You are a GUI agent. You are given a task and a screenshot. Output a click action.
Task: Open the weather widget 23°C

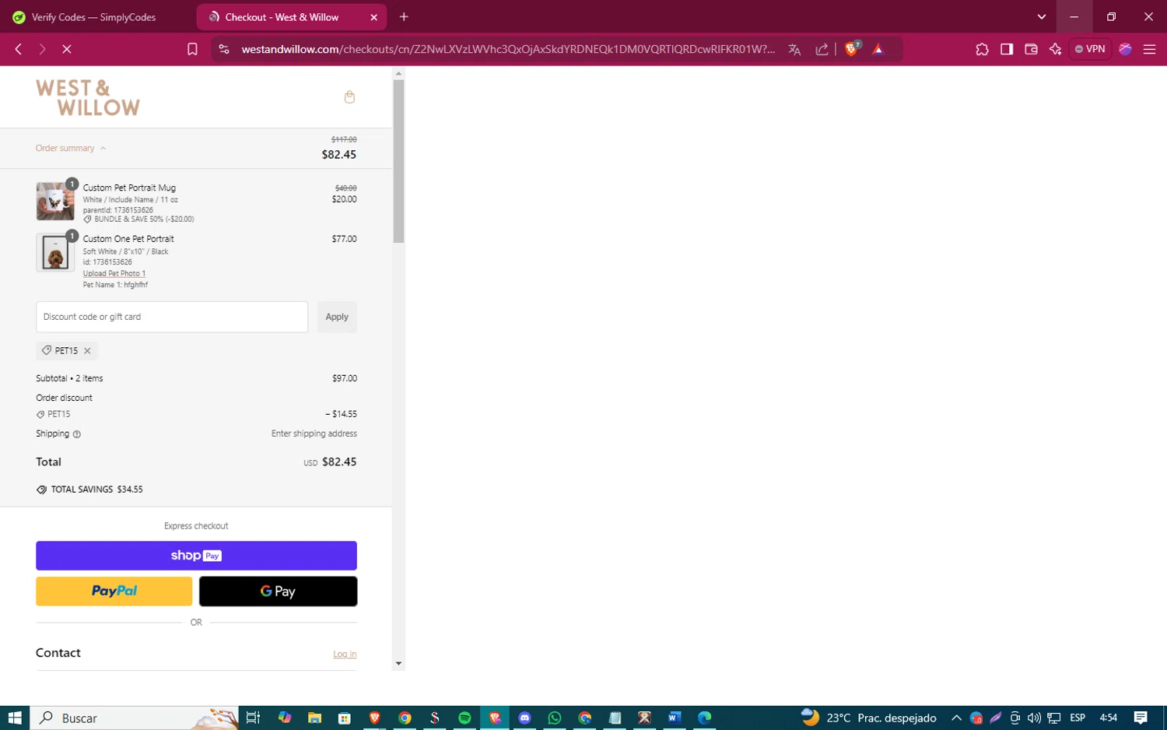[869, 718]
